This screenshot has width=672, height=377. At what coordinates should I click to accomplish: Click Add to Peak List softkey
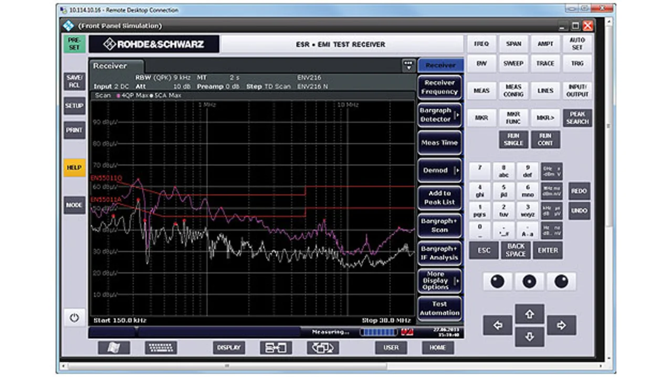click(439, 198)
